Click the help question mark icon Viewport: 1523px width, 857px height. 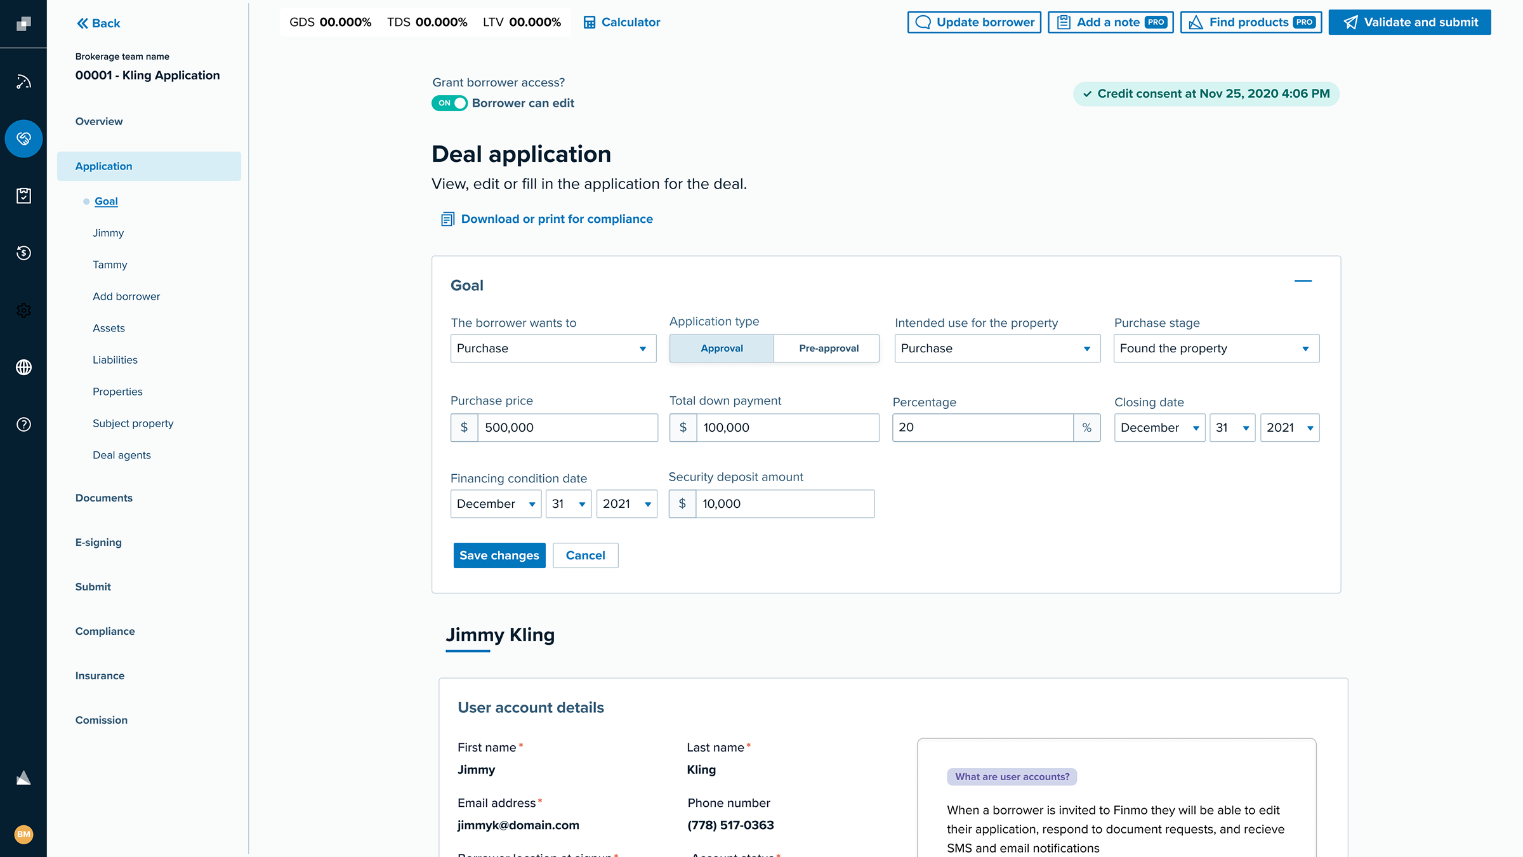click(23, 424)
